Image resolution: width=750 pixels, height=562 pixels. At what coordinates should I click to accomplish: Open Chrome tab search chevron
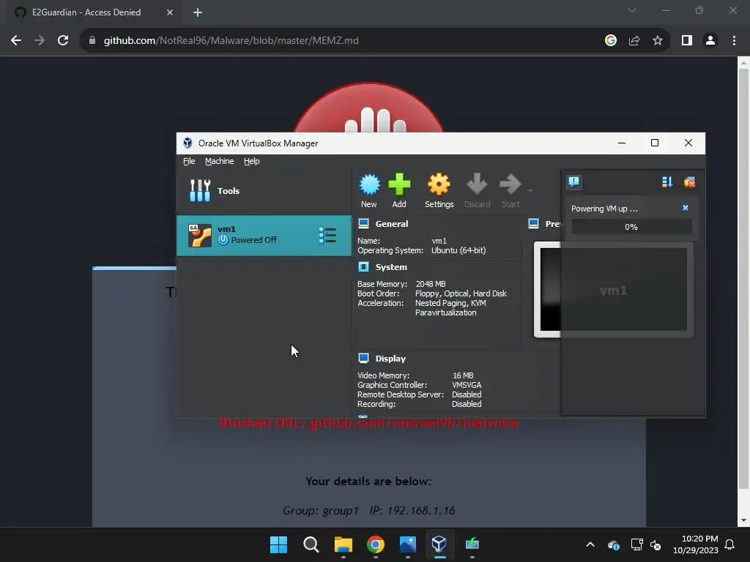tap(632, 10)
